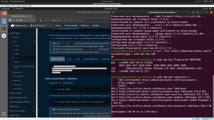Viewport: 214px width, 120px height.
Task: Open VirtualBox View menu
Action: [13, 6]
